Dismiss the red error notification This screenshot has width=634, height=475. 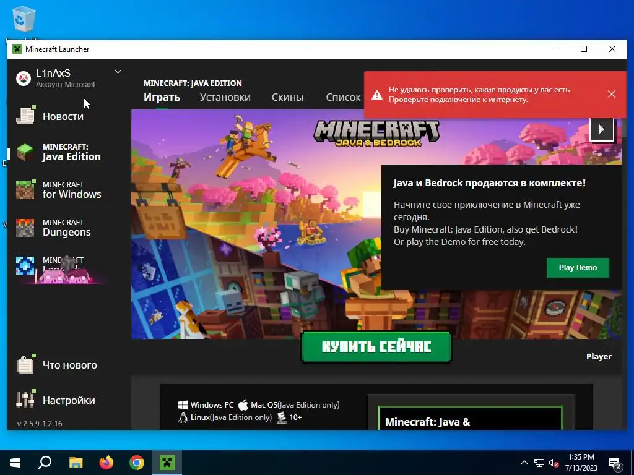coord(611,94)
